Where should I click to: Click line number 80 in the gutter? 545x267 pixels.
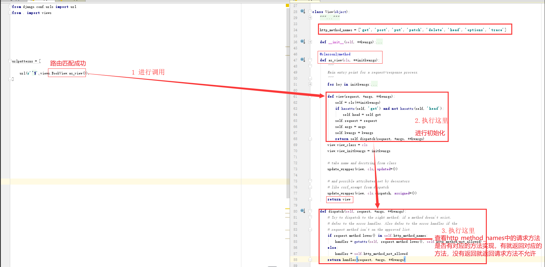pos(295,211)
